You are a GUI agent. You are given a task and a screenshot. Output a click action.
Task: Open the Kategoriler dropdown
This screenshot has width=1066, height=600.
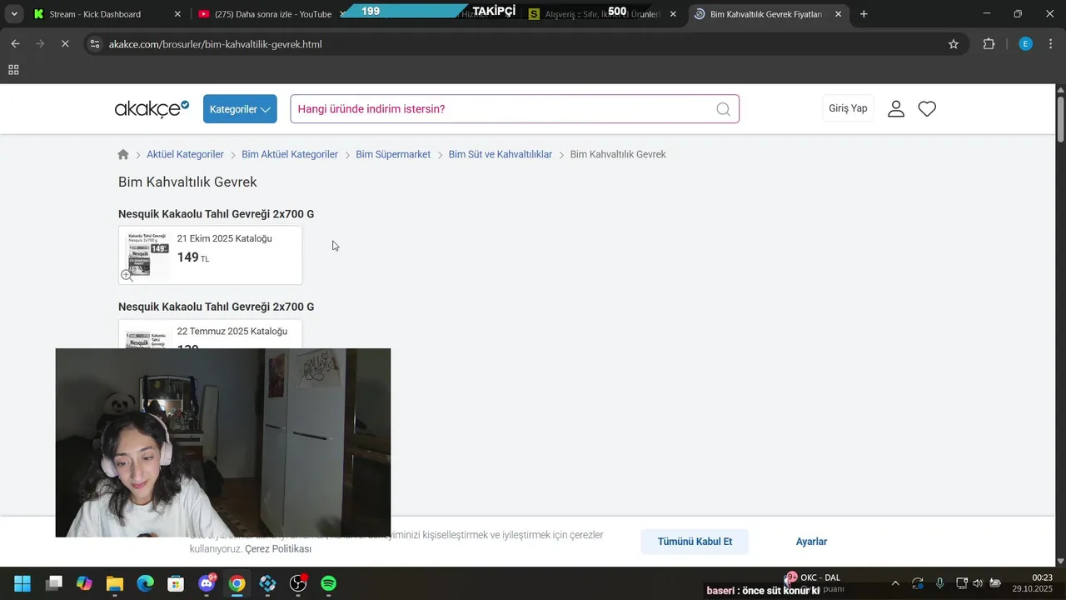point(240,109)
